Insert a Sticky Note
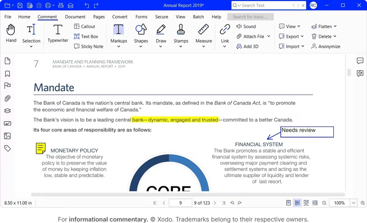Viewport: 367px width, 223px height. [x=89, y=46]
